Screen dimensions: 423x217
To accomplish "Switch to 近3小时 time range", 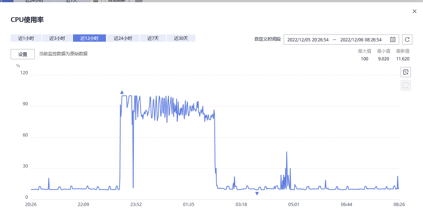I will coord(57,38).
